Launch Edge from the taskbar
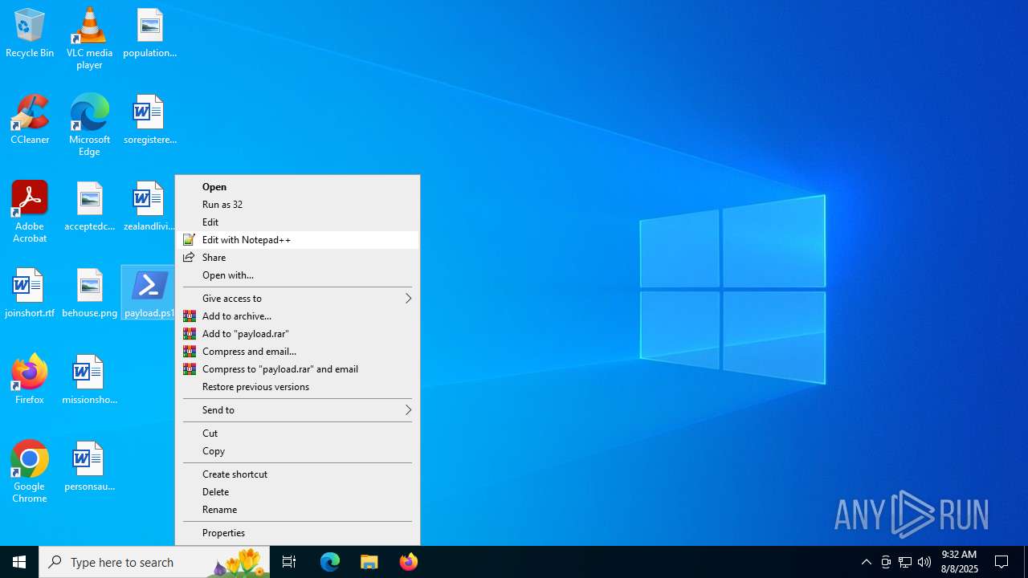 pos(330,562)
